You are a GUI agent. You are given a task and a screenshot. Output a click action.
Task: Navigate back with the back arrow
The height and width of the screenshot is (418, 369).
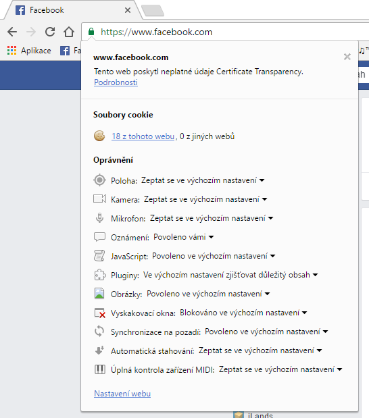click(12, 32)
